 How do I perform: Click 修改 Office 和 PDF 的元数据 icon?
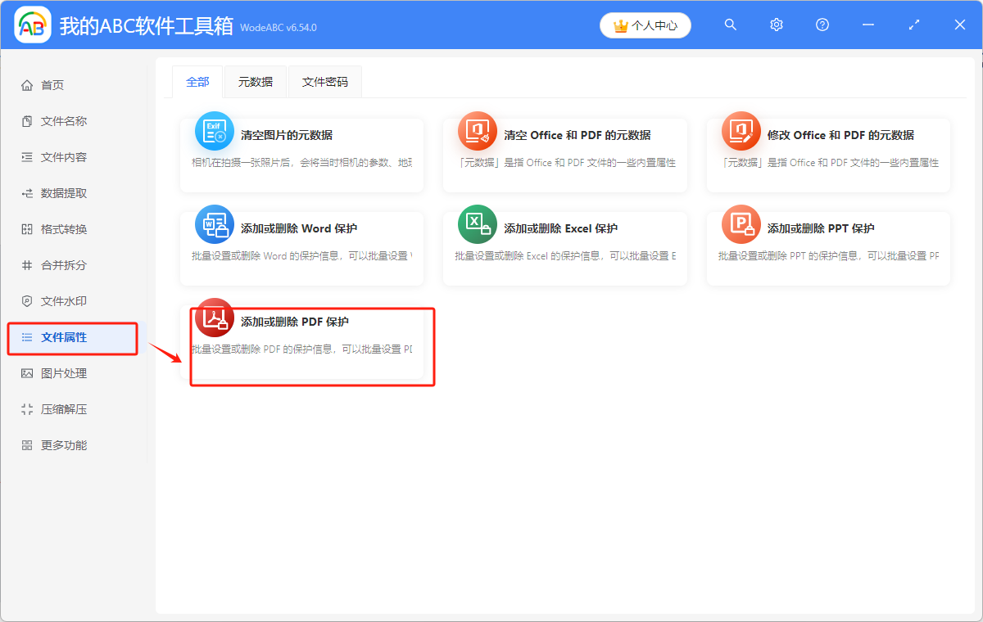pos(741,131)
